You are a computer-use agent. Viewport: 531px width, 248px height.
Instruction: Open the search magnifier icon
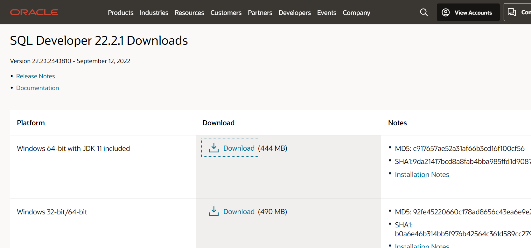(424, 12)
